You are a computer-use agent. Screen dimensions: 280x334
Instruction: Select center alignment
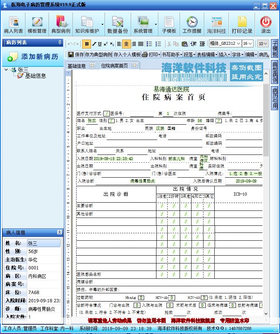pos(126,44)
